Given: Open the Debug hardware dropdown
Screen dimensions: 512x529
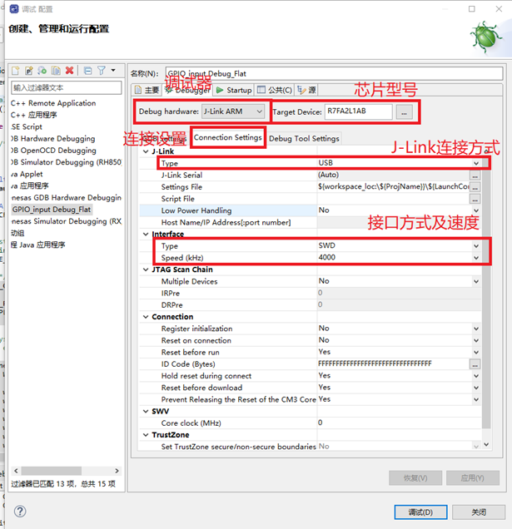Looking at the screenshot, I should 233,111.
